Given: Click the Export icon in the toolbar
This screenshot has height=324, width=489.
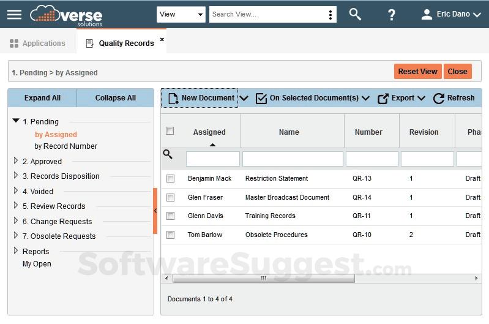Looking at the screenshot, I should click(383, 98).
